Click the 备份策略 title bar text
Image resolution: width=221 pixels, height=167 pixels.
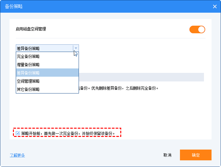(x=14, y=6)
